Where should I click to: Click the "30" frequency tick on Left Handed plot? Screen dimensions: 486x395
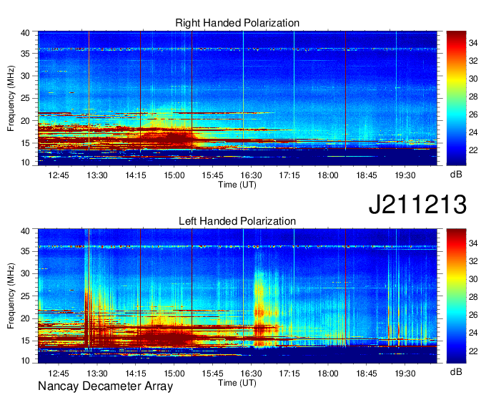pyautogui.click(x=25, y=273)
